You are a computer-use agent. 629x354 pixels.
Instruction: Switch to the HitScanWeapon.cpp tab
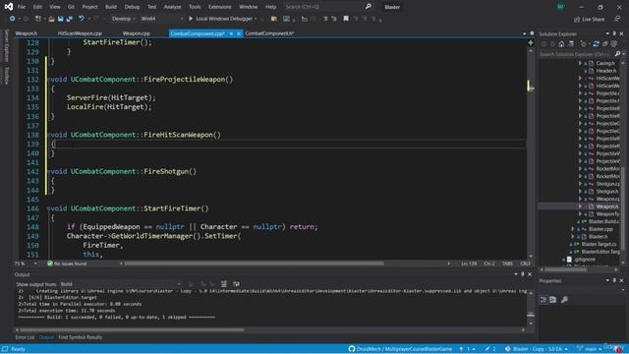point(80,33)
